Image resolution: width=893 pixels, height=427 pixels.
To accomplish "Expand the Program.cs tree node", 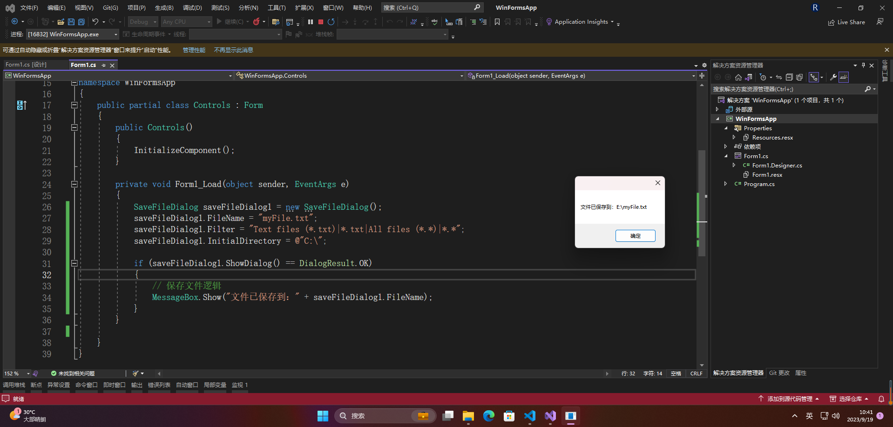I will pyautogui.click(x=725, y=184).
